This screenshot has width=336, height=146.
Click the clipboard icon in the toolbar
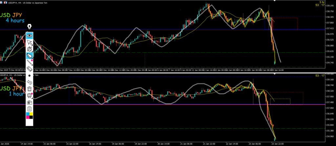pyautogui.click(x=30, y=108)
